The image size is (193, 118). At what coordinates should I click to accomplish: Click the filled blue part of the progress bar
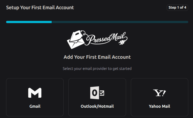click(x=29, y=22)
